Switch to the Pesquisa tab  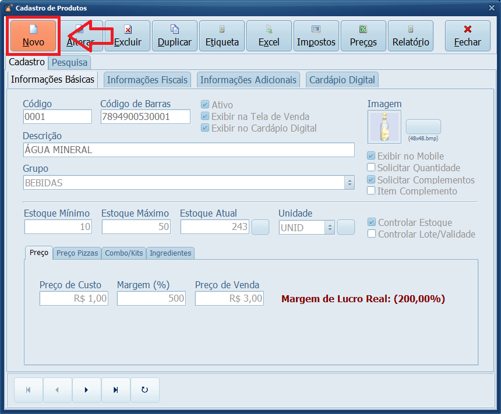69,63
